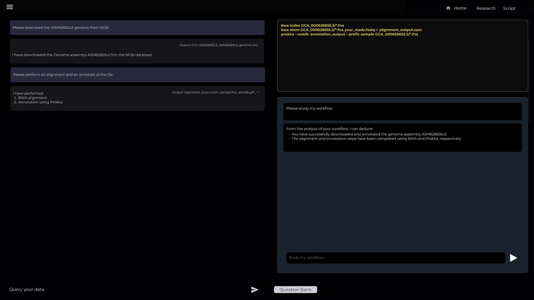Open the Question Bank

tap(295, 290)
